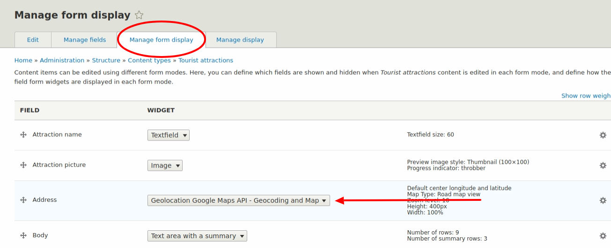Open gear settings for Attraction name widget

(x=603, y=135)
